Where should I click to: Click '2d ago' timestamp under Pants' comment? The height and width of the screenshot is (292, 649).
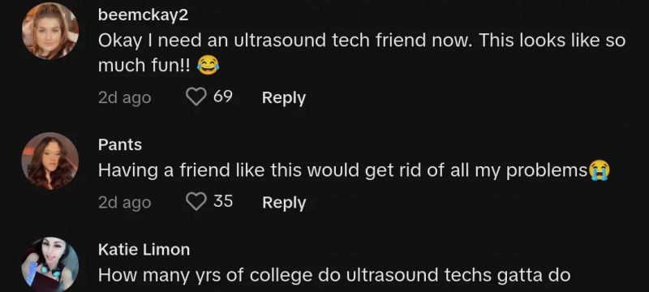[x=125, y=203]
